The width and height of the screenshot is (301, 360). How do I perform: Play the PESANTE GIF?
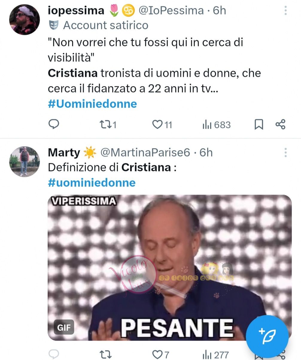169,267
